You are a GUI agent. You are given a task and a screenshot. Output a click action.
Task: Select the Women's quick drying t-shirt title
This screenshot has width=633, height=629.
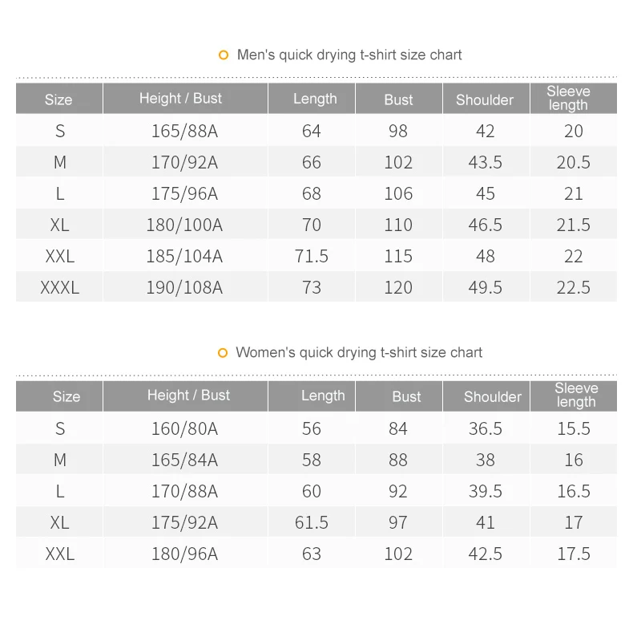[359, 352]
